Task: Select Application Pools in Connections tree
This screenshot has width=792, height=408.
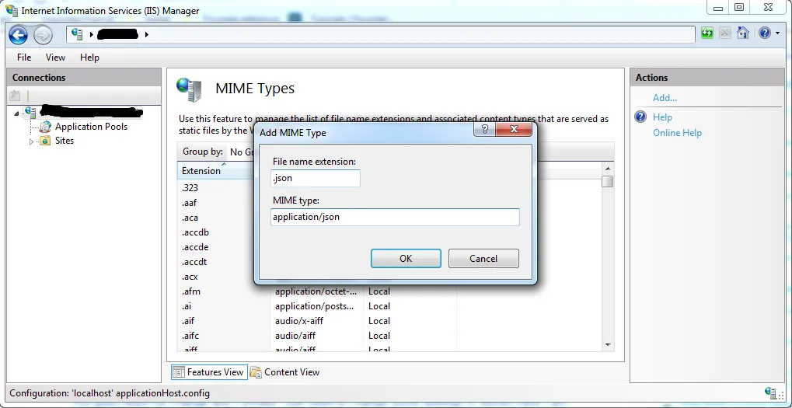Action: click(x=91, y=127)
